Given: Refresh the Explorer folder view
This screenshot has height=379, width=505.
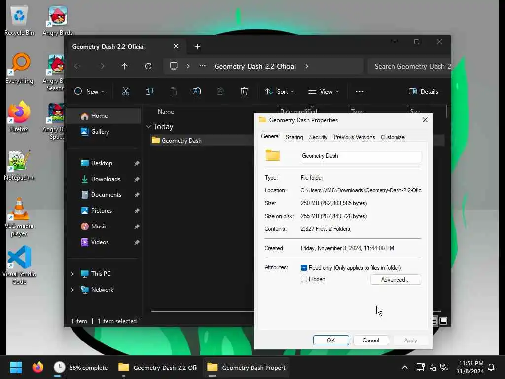Looking at the screenshot, I should coord(148,66).
